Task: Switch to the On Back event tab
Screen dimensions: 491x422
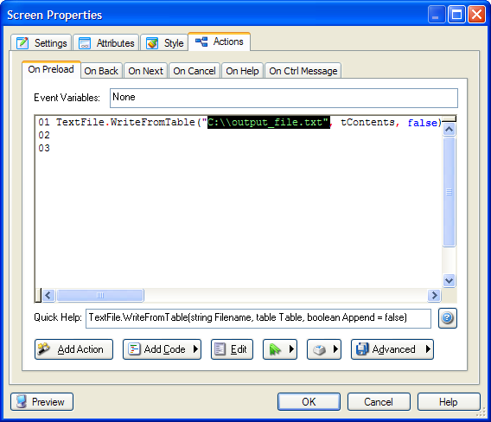Action: [101, 71]
